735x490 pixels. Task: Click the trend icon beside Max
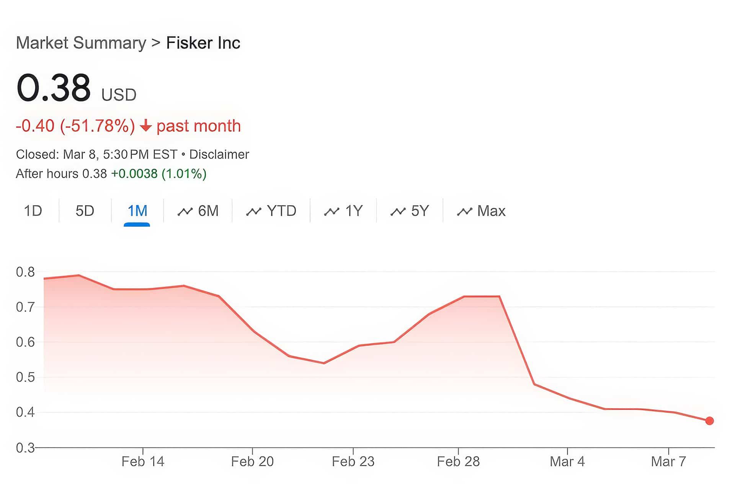pyautogui.click(x=464, y=211)
